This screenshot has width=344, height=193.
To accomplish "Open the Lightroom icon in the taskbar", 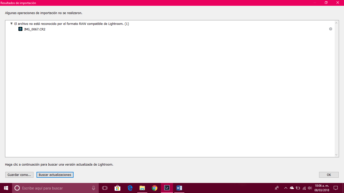I will pyautogui.click(x=167, y=188).
